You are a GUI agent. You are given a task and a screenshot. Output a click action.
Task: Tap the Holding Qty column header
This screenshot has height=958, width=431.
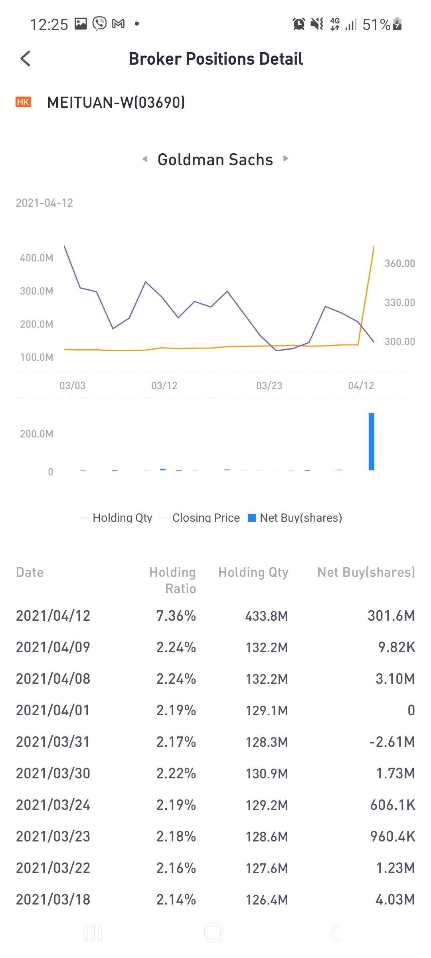tap(253, 572)
